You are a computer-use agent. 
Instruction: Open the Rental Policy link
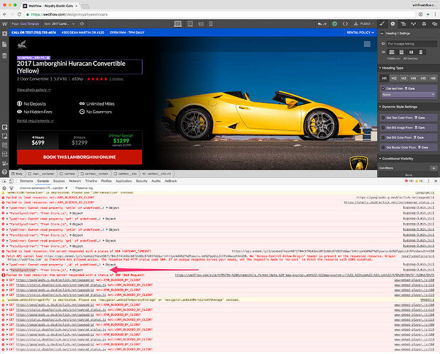click(361, 33)
